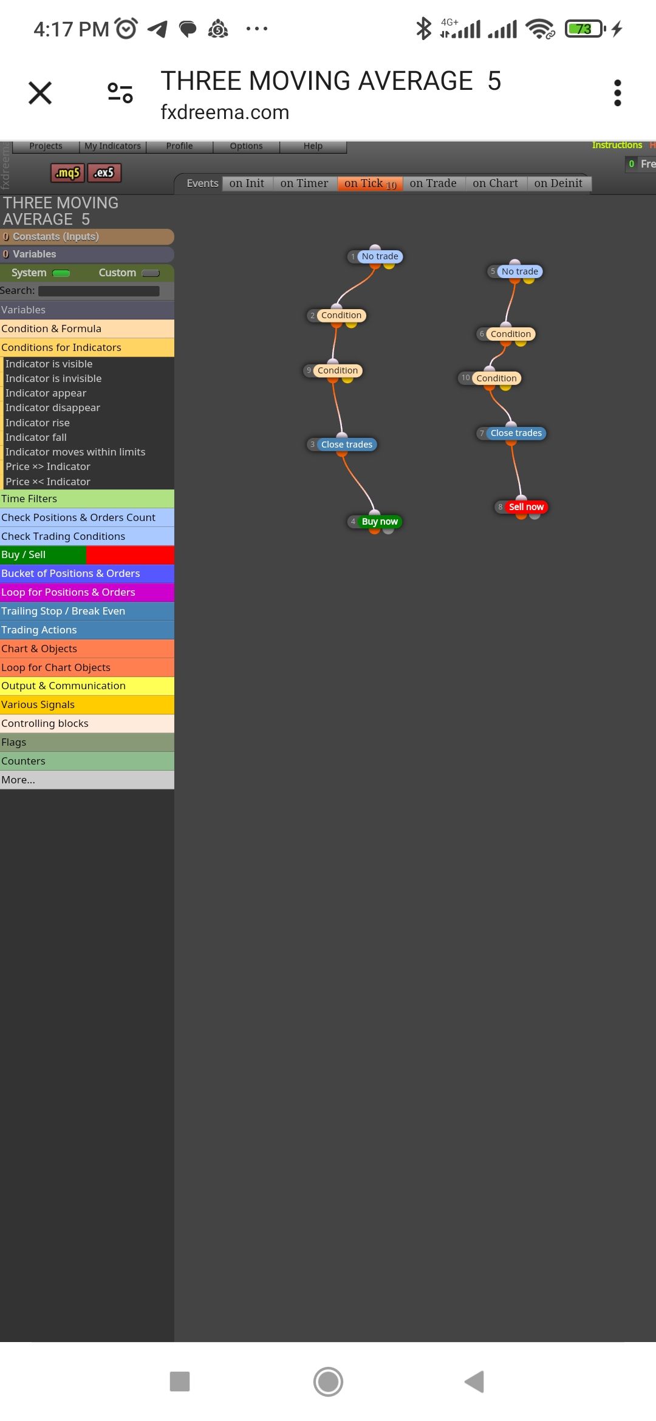Screen dimensions: 656x1421
Task: Select the No trade block number 1
Action: (380, 256)
